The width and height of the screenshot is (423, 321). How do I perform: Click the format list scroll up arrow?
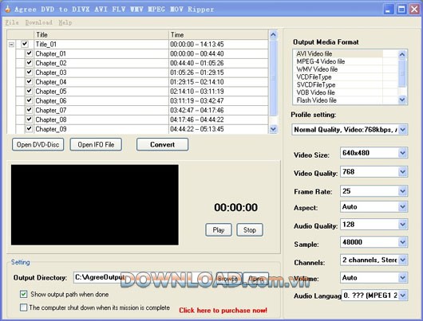pyautogui.click(x=402, y=55)
